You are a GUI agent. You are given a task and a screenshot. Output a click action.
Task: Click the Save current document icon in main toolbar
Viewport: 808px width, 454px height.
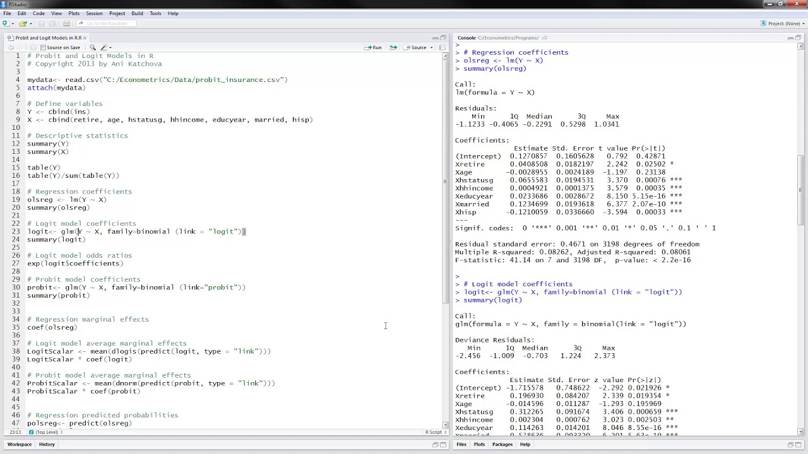point(42,23)
